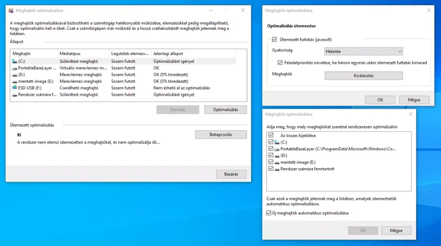The width and height of the screenshot is (441, 246).
Task: Toggle the Feladatprioritás növelése checkbox
Action: (x=280, y=63)
